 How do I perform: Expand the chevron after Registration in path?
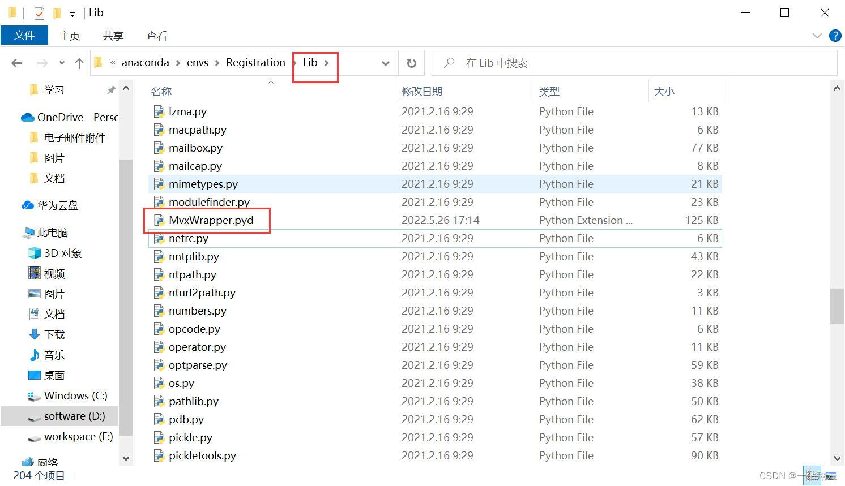coord(294,63)
